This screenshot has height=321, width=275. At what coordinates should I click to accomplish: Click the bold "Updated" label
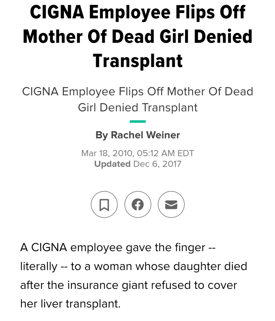click(x=112, y=164)
